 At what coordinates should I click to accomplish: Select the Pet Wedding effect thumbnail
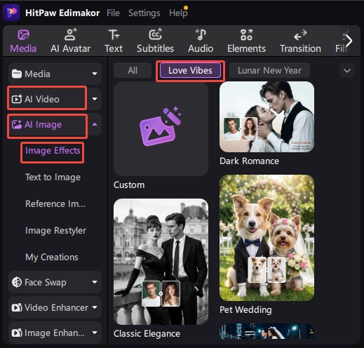click(x=267, y=238)
